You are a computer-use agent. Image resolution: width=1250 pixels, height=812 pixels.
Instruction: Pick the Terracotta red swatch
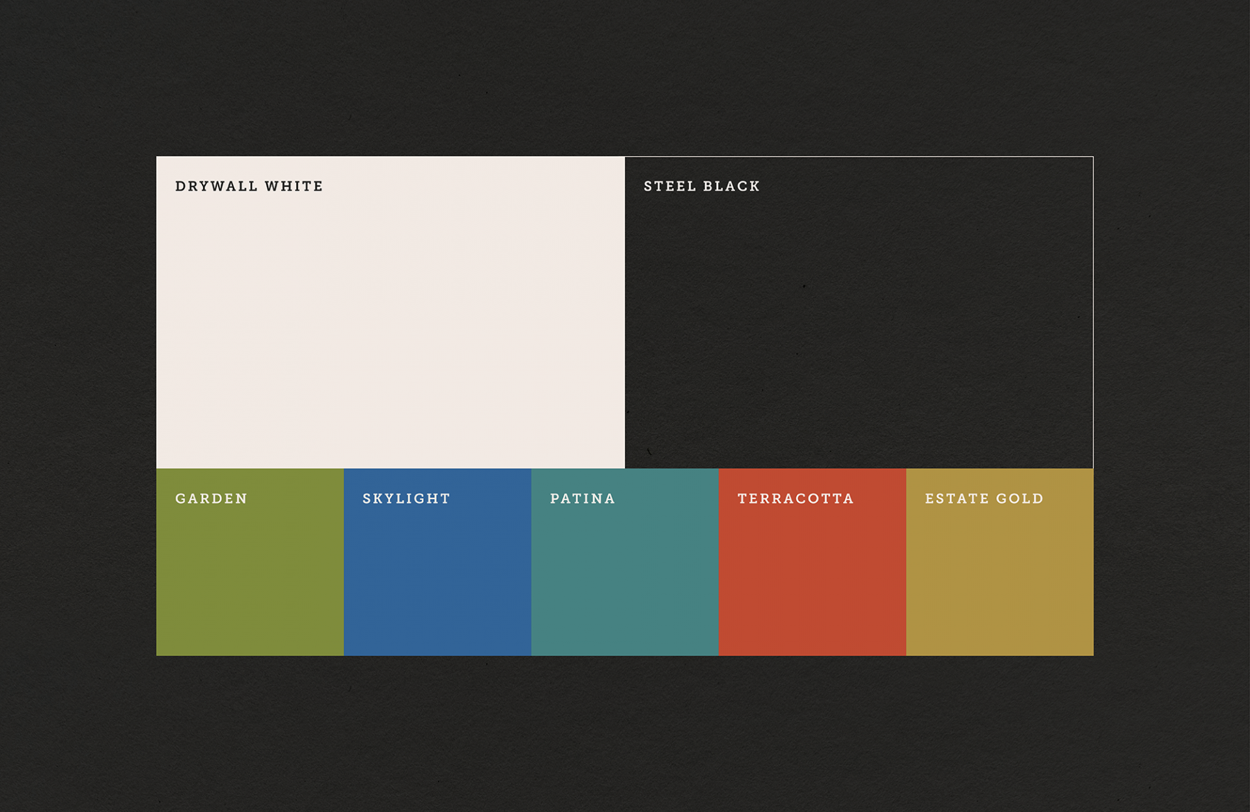point(812,562)
